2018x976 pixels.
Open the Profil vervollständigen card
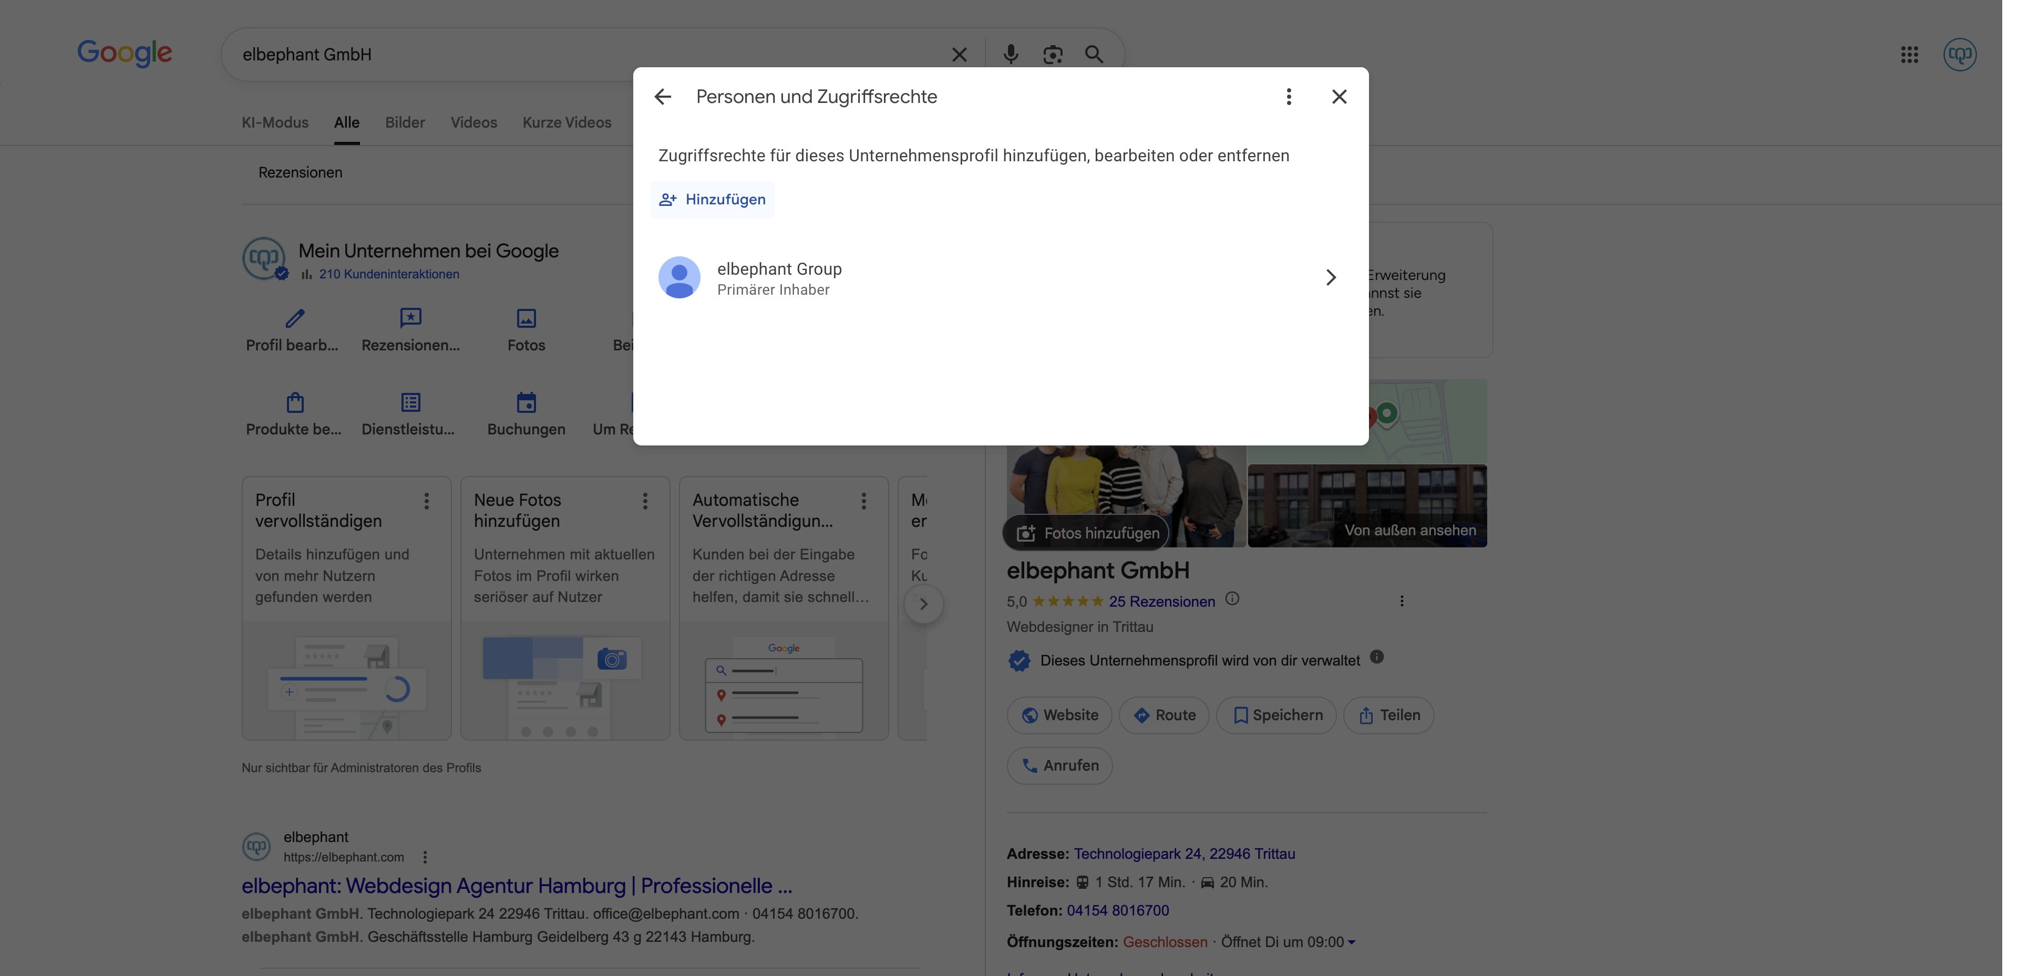click(346, 608)
